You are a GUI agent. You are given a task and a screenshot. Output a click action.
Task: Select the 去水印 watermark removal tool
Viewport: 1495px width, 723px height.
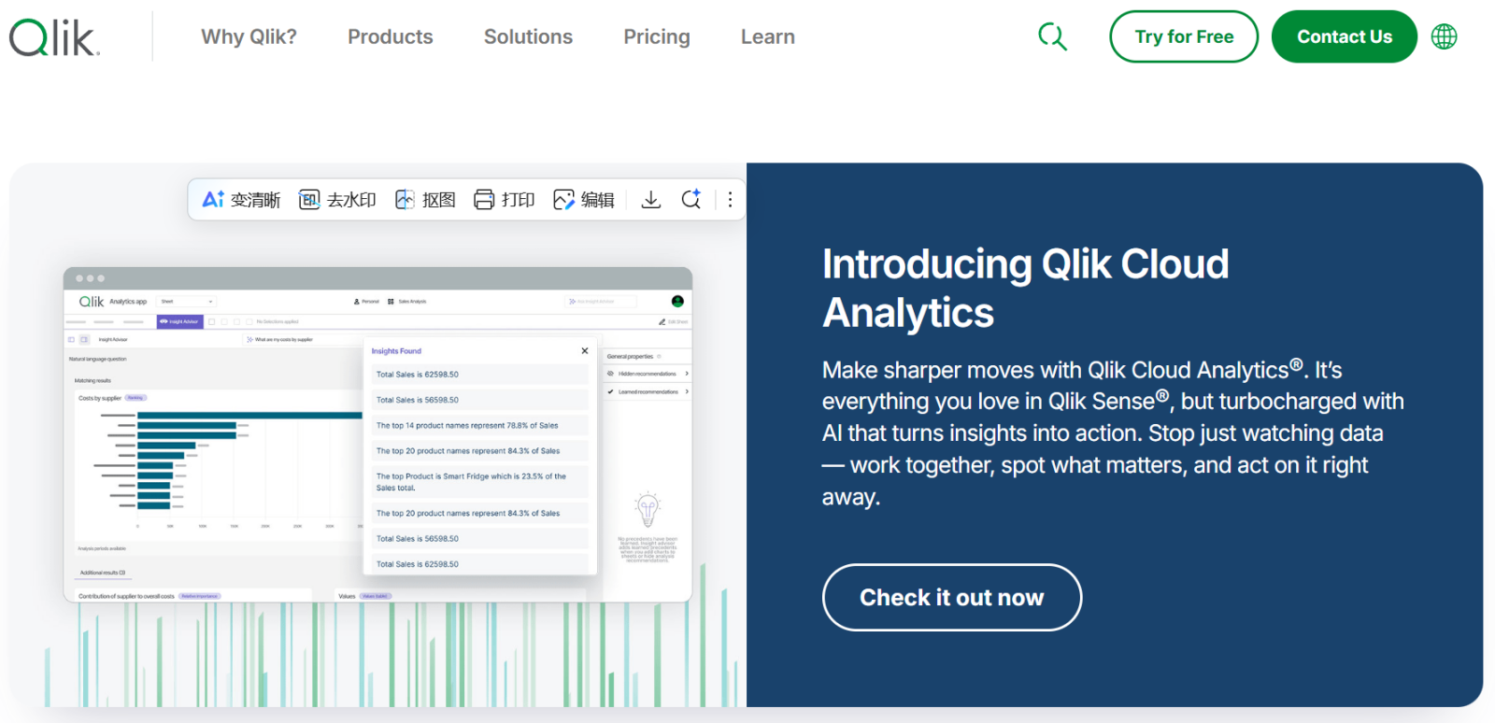pyautogui.click(x=337, y=200)
